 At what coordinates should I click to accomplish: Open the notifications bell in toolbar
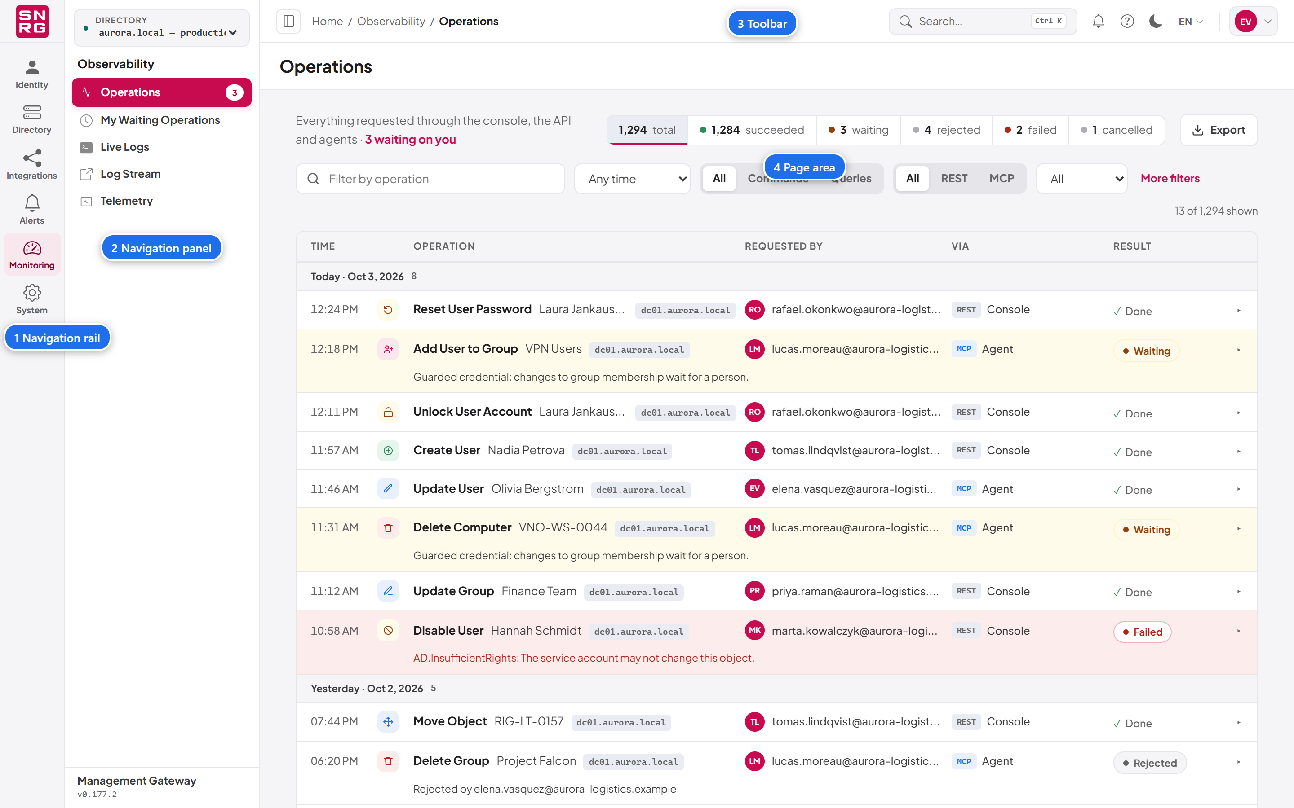coord(1098,22)
